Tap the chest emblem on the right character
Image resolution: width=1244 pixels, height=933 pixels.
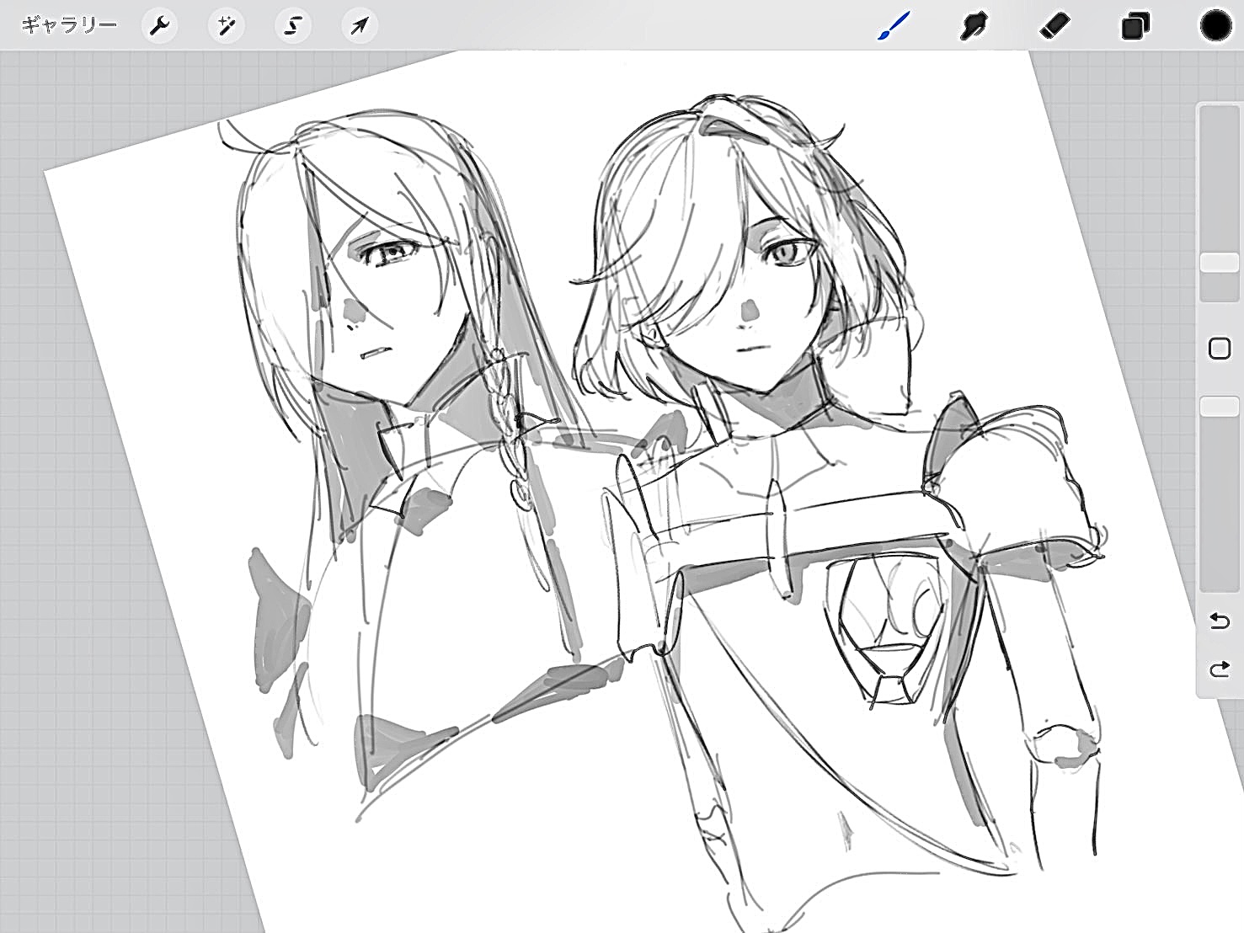click(884, 623)
